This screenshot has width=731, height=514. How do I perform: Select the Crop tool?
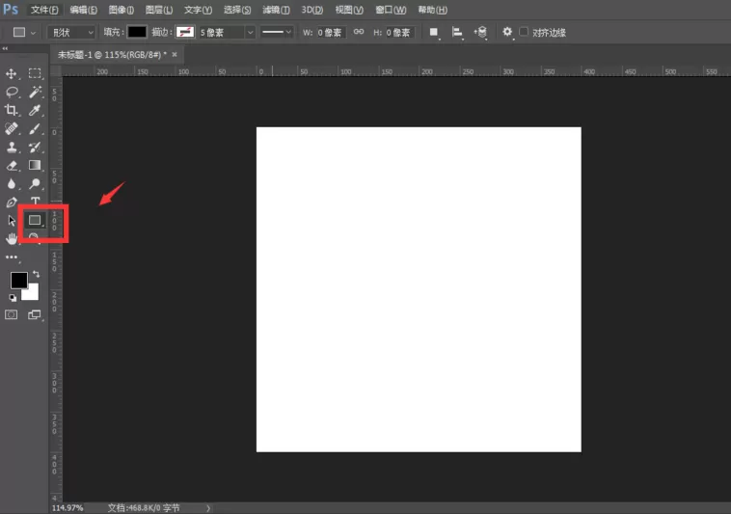tap(12, 110)
